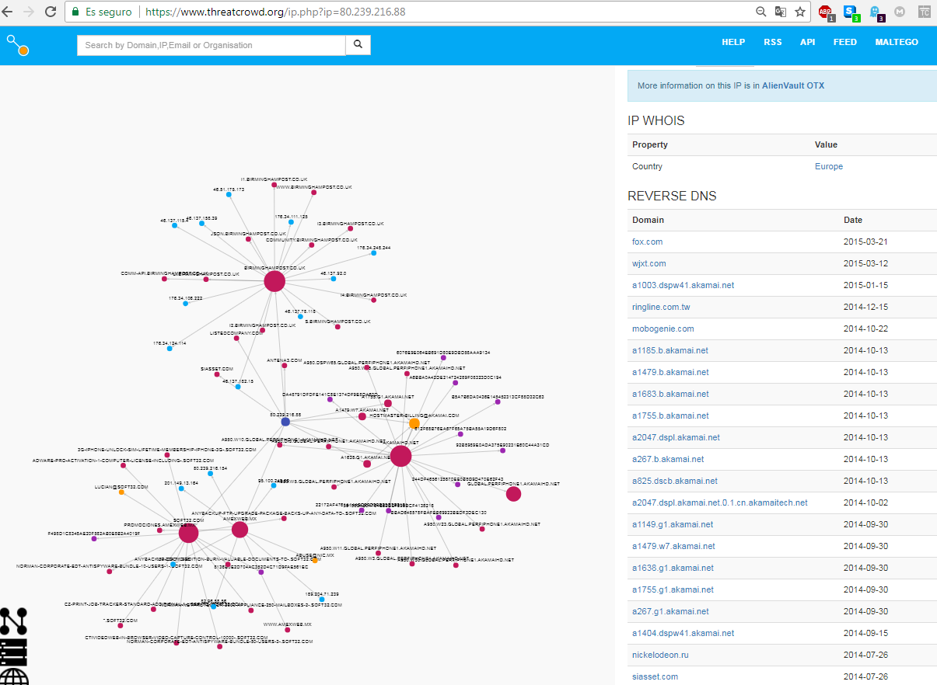Image resolution: width=937 pixels, height=685 pixels.
Task: Open the Ghostery ghost extension icon
Action: point(876,12)
